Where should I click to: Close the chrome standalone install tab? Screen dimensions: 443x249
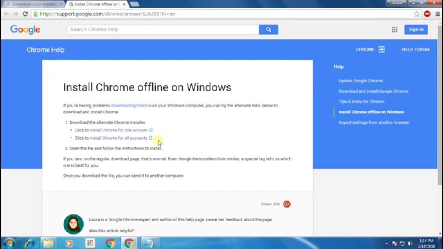click(61, 4)
